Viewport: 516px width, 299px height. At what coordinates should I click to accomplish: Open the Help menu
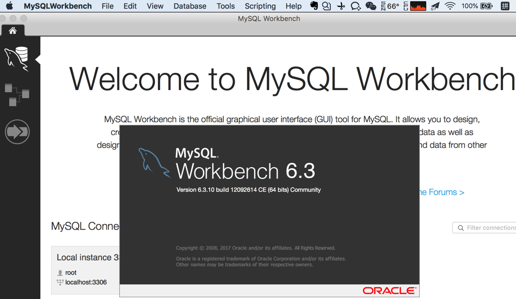(x=294, y=6)
